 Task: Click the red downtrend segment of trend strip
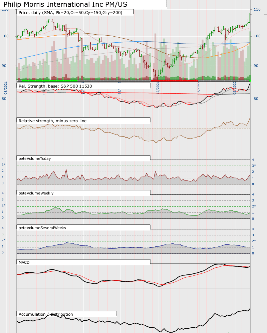click(175, 81)
